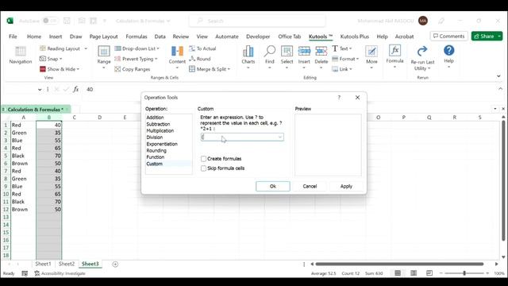This screenshot has width=508, height=286.
Task: Click Ok in Operation Tools dialog
Action: [x=273, y=186]
